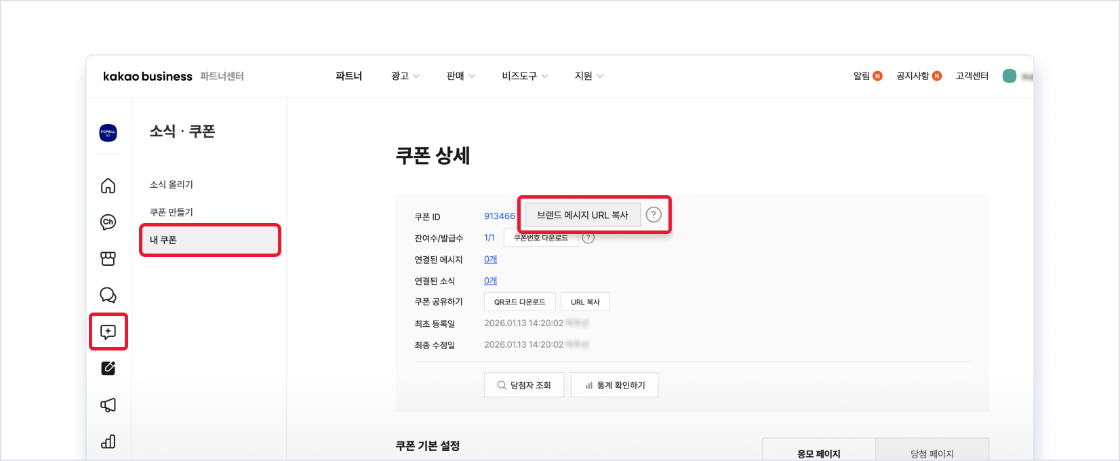The width and height of the screenshot is (1120, 461).
Task: Open 소식 올리기 in the side menu
Action: (x=172, y=184)
